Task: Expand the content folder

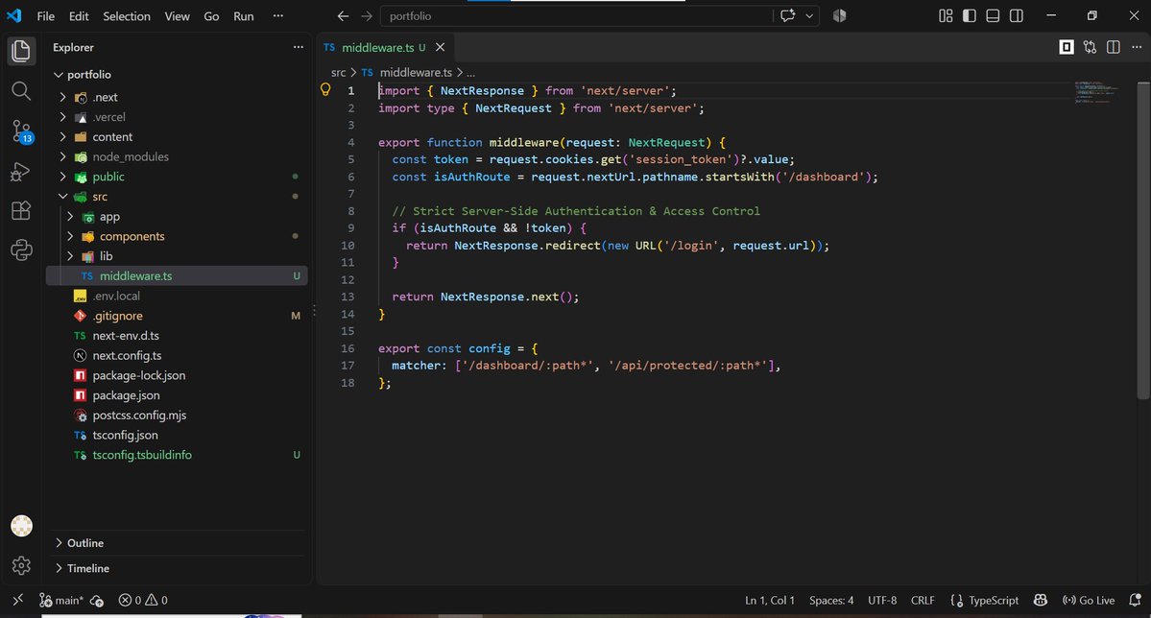Action: point(62,136)
